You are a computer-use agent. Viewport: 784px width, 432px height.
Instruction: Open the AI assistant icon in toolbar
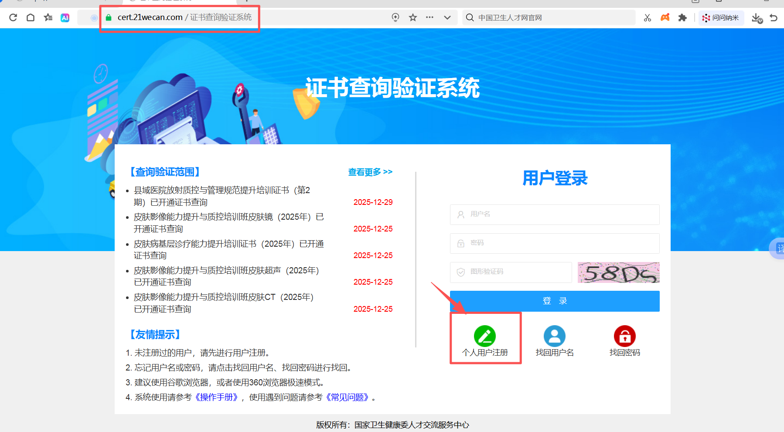65,17
